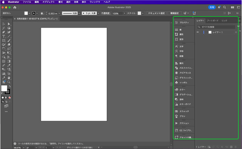
Task: Open the brush definition dropdown
Action: point(98,13)
